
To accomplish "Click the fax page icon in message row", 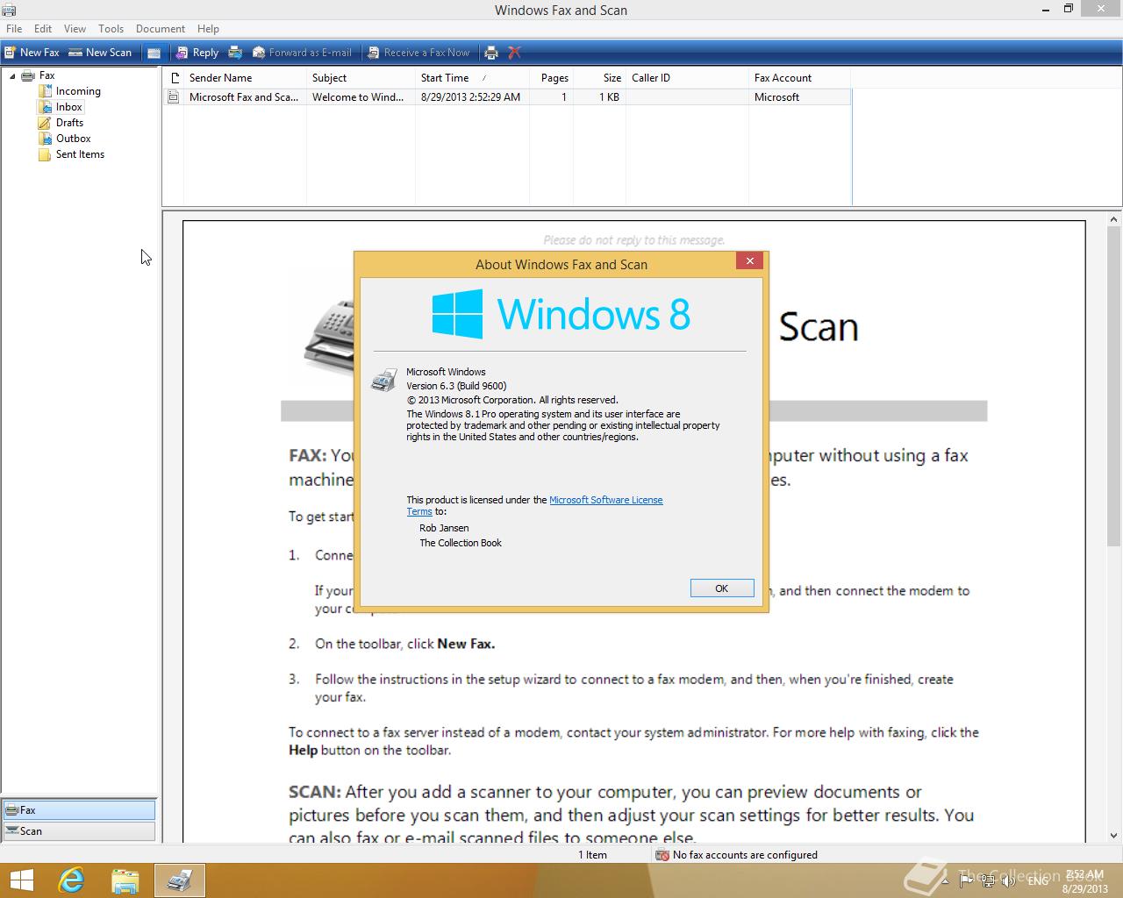I will (x=174, y=97).
